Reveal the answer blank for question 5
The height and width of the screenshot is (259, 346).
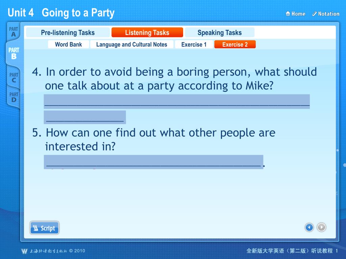(x=154, y=162)
